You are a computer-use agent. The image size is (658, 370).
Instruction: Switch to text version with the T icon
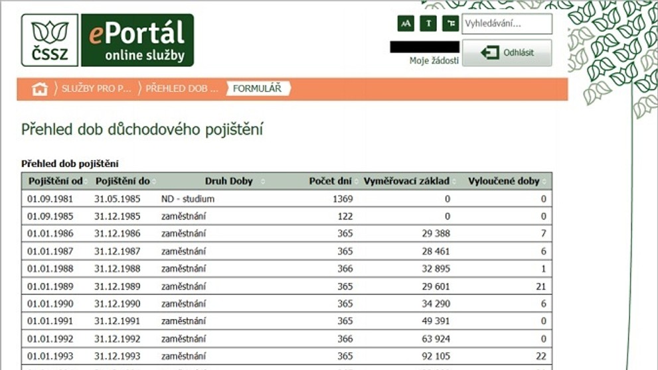pos(428,23)
